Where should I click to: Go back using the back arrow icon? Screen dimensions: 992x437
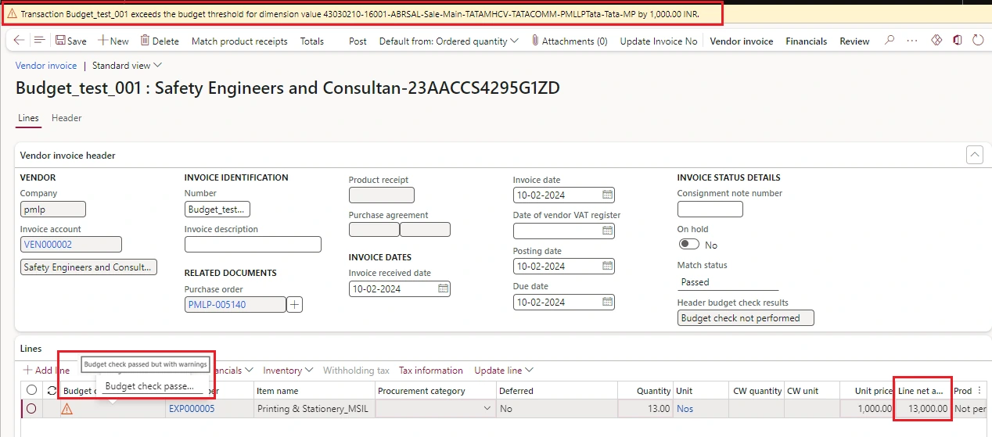click(x=20, y=41)
